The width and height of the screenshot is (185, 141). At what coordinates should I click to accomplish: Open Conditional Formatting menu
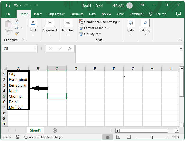(99, 22)
